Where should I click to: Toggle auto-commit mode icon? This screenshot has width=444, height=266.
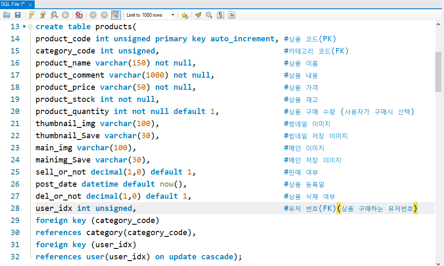116,15
